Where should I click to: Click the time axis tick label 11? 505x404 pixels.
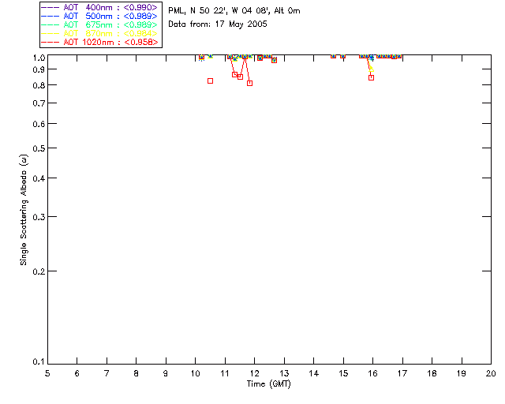pyautogui.click(x=225, y=373)
